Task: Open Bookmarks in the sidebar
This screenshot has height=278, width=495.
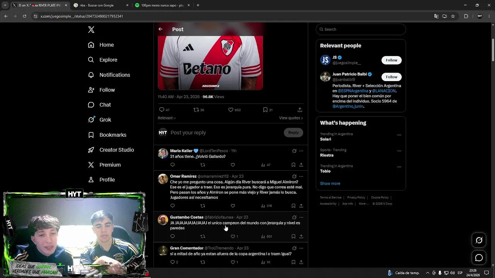Action: (107, 135)
